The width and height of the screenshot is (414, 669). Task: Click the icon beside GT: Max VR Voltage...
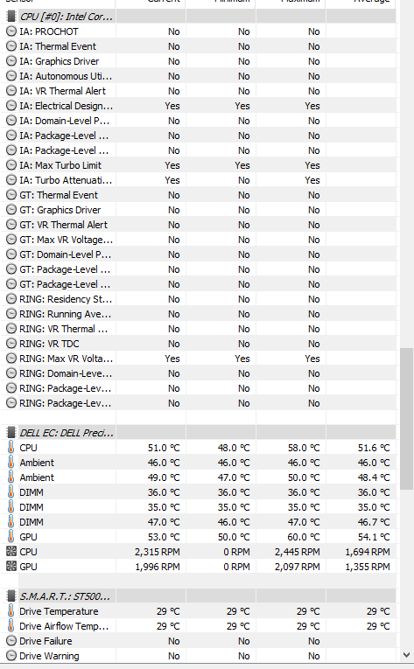pos(11,240)
